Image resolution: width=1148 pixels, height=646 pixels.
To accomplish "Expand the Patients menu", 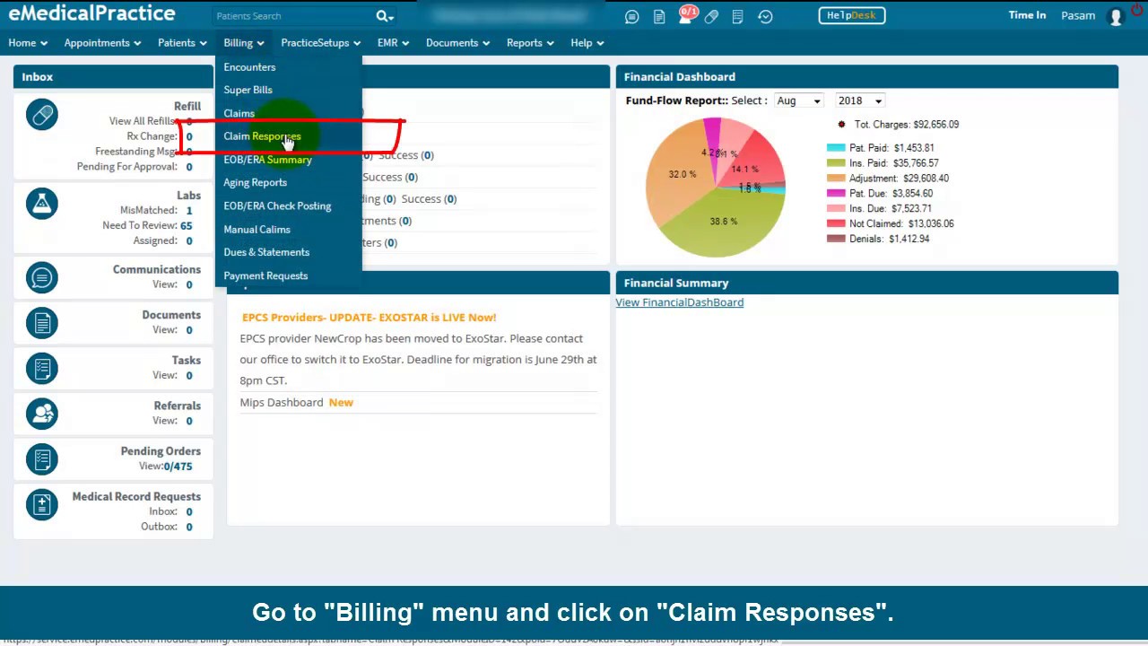I will tap(182, 43).
